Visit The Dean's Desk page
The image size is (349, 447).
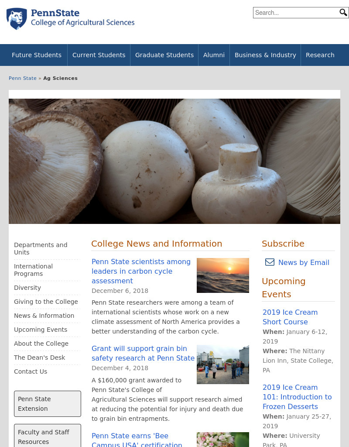pos(39,358)
